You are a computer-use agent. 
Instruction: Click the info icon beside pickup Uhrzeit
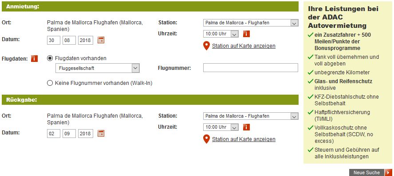coord(246,34)
